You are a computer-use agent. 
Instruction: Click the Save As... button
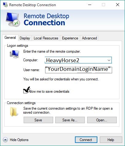pyautogui.click(x=70, y=120)
